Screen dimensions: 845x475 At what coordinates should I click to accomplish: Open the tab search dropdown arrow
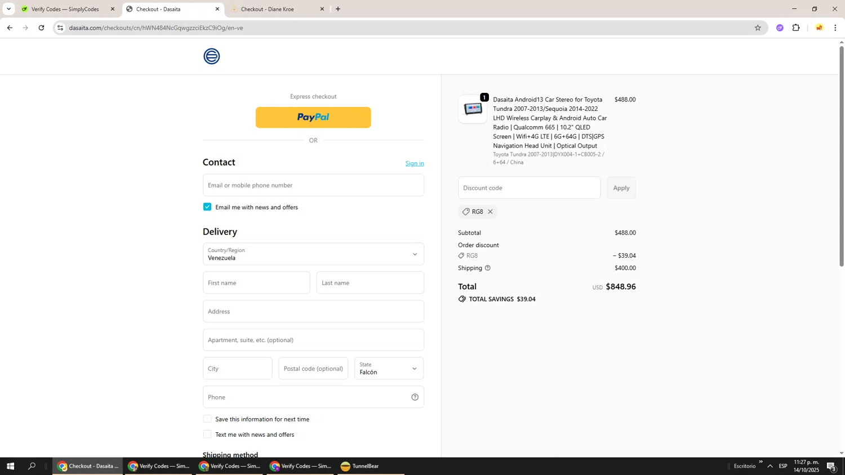pos(8,9)
